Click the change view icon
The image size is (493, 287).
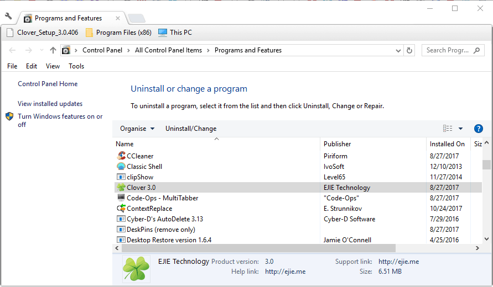[448, 128]
